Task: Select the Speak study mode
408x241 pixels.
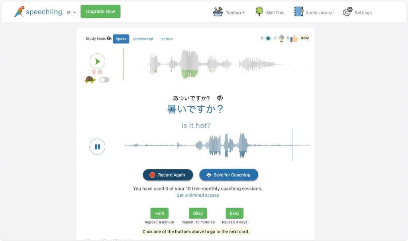Action: (x=121, y=39)
